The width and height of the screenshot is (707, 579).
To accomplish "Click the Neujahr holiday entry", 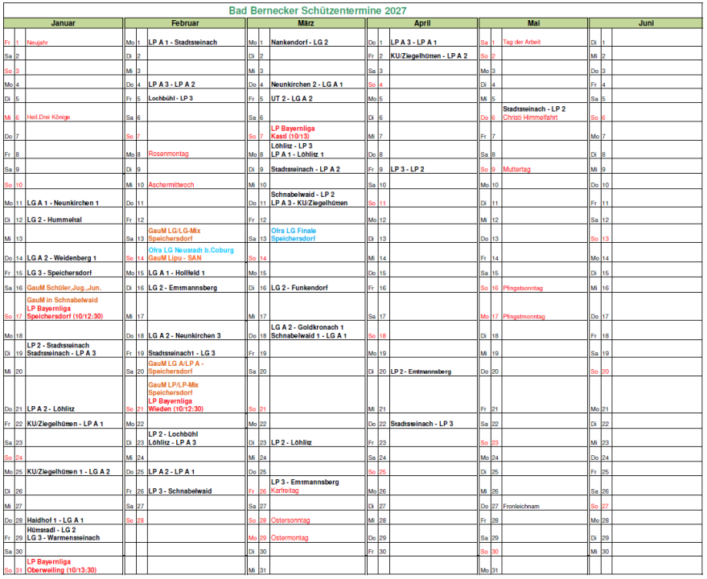I will (x=38, y=43).
